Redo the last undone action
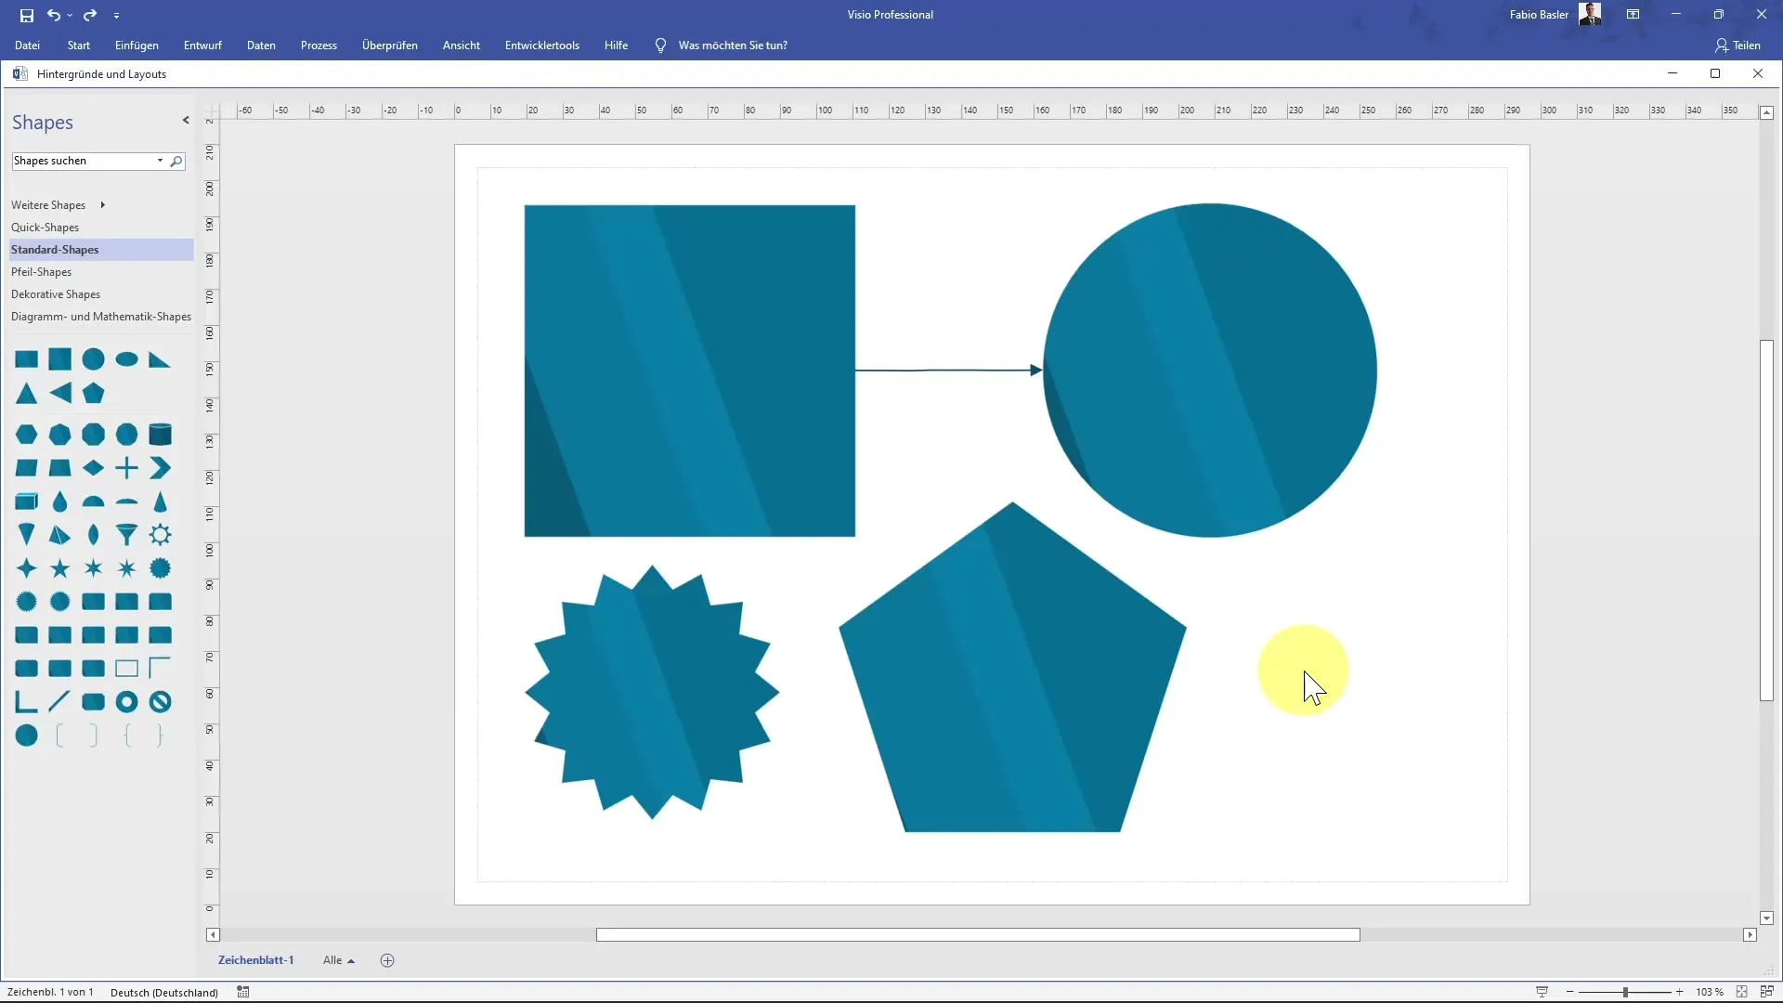Screen dimensions: 1783x1003 [90, 15]
